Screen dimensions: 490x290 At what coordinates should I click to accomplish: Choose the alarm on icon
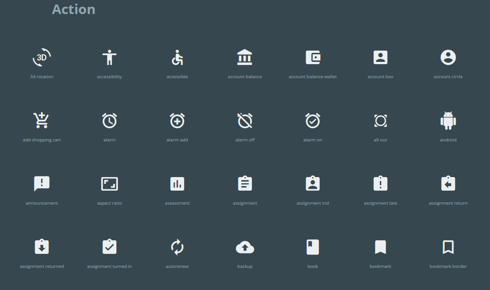(x=313, y=121)
